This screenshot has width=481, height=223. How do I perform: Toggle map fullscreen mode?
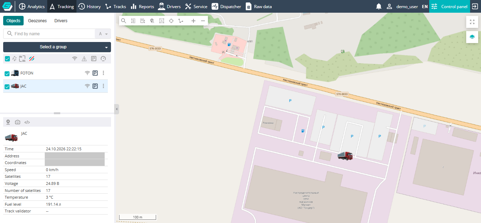point(472,22)
